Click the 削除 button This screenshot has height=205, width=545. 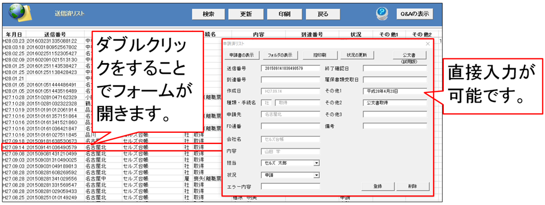click(413, 186)
